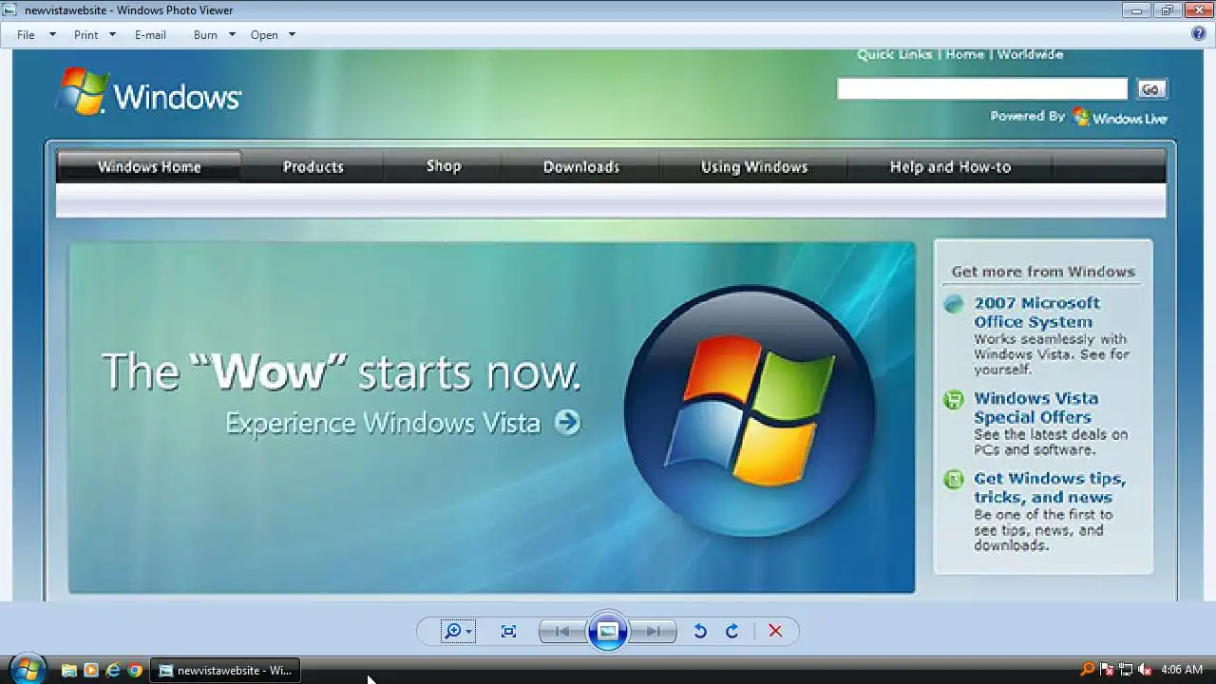Select the newvistawebsite taskbar button

pos(225,671)
